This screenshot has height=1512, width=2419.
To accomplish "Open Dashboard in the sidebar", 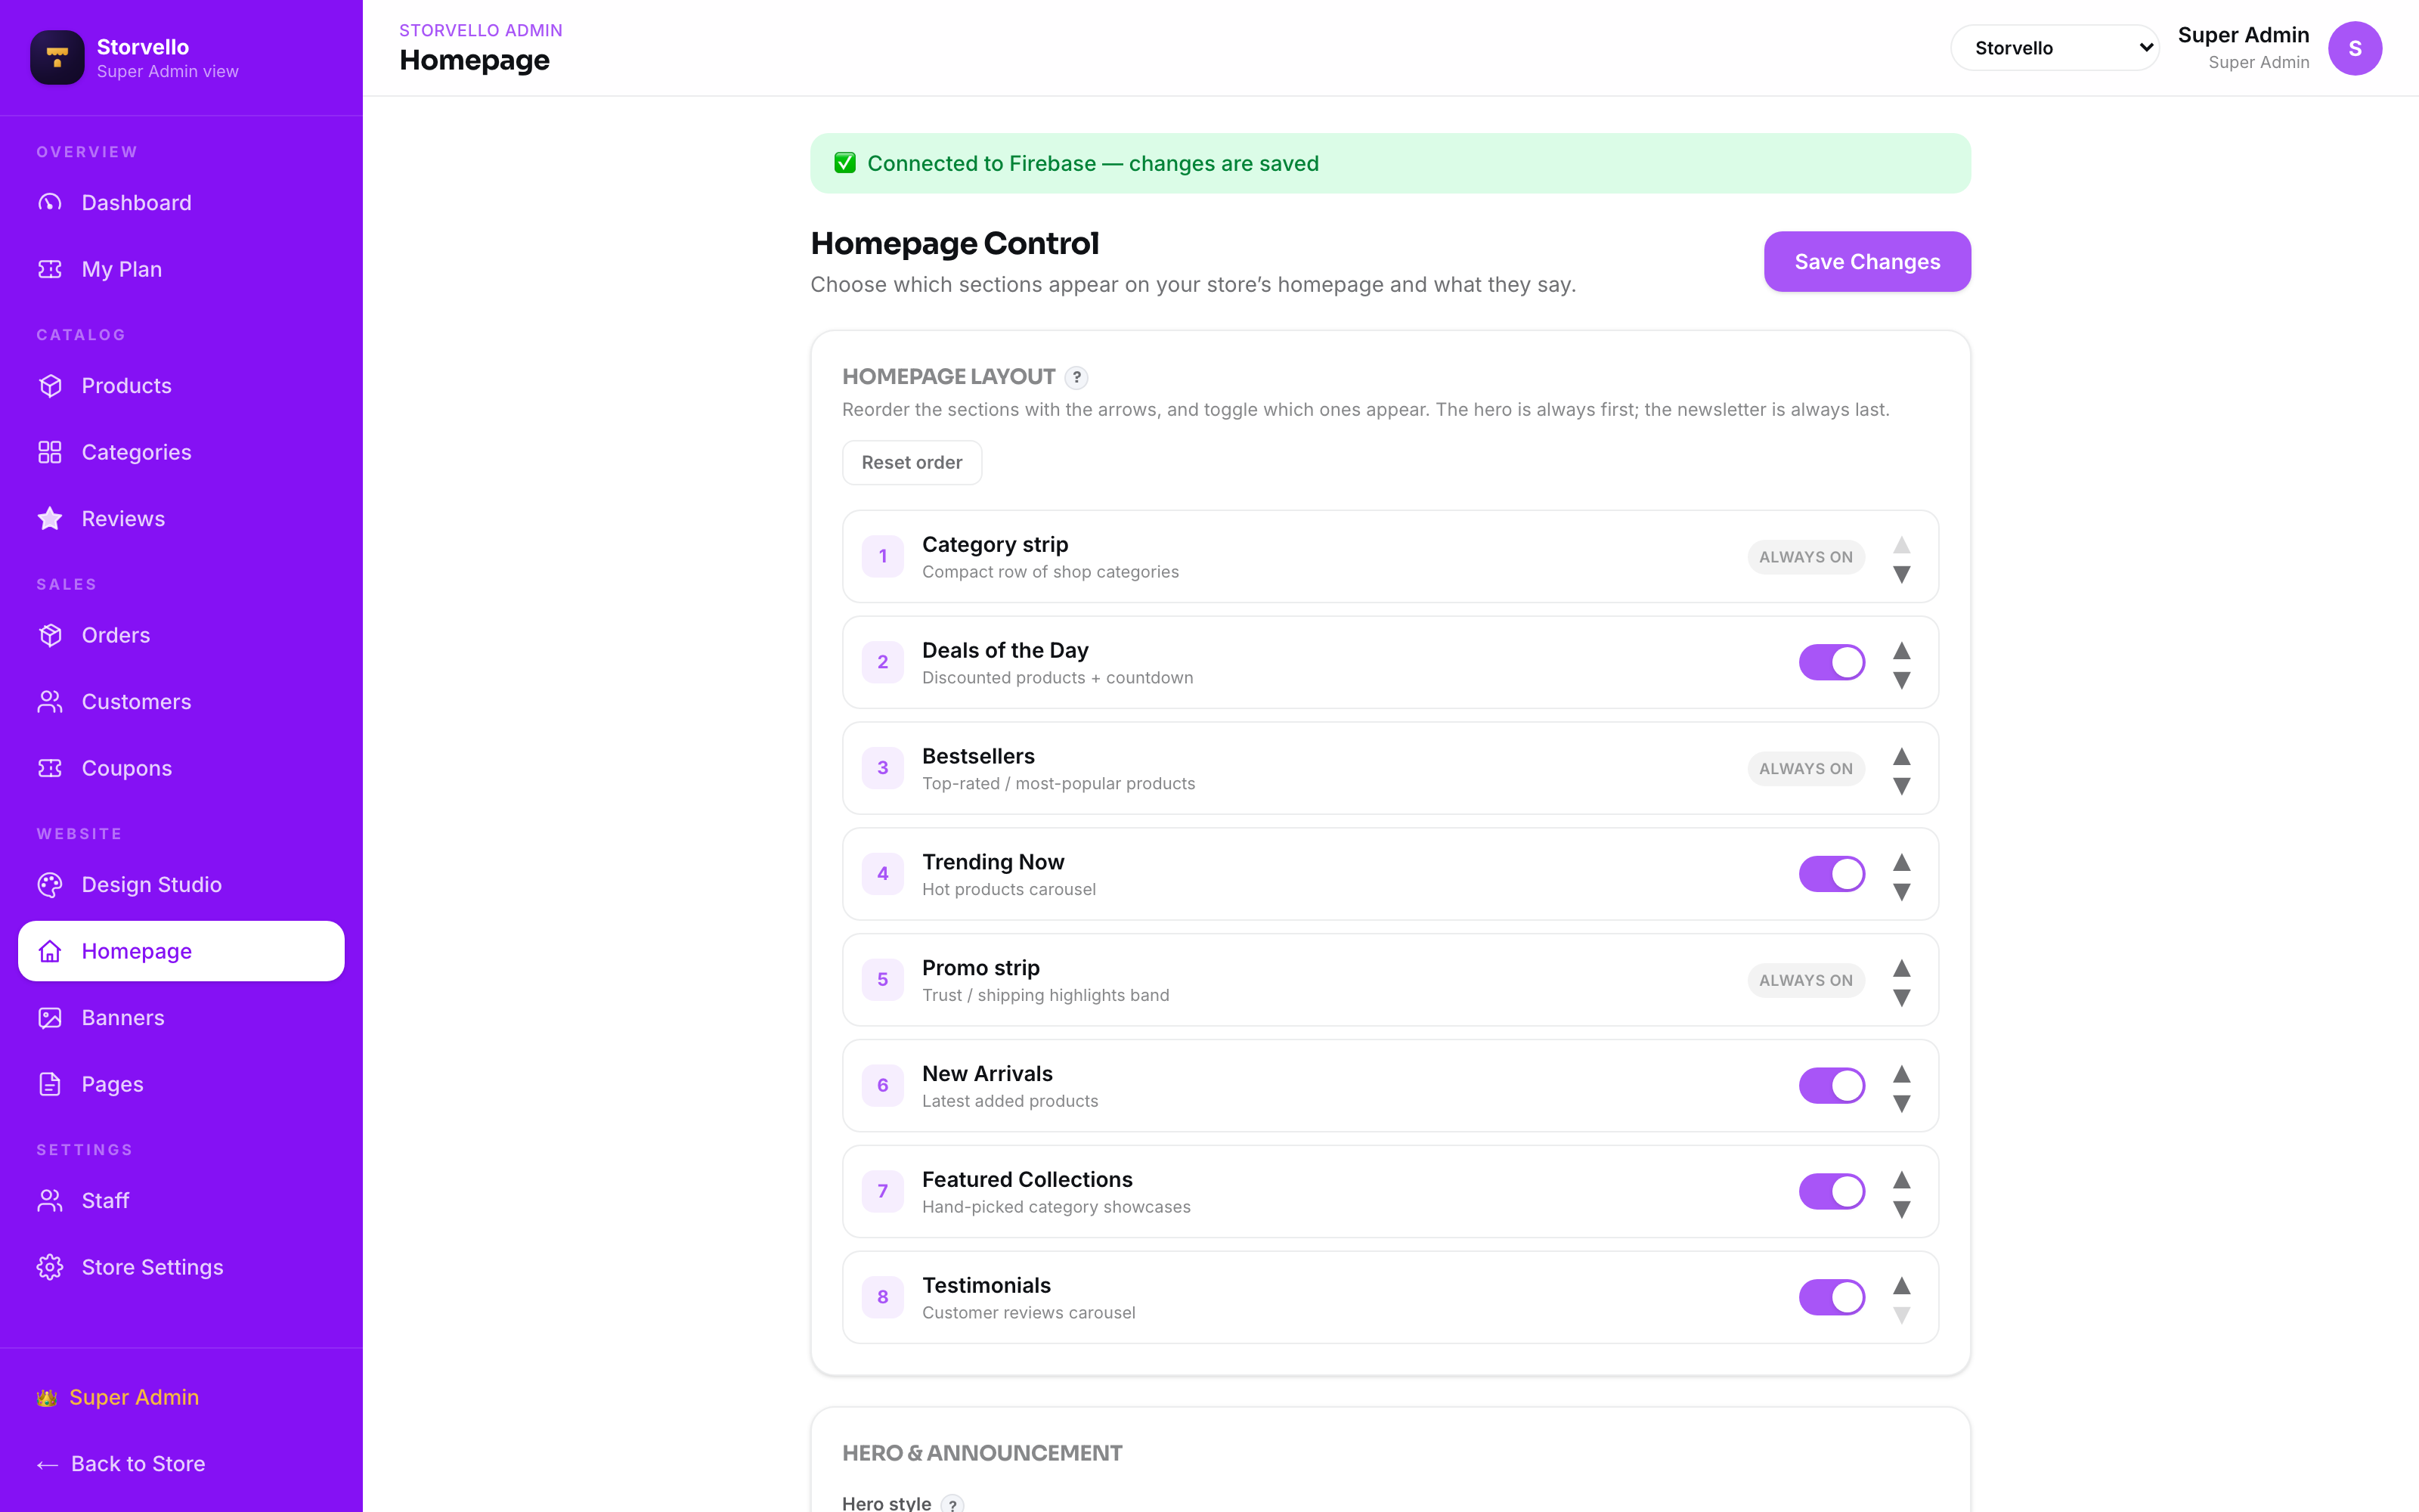I will point(181,203).
